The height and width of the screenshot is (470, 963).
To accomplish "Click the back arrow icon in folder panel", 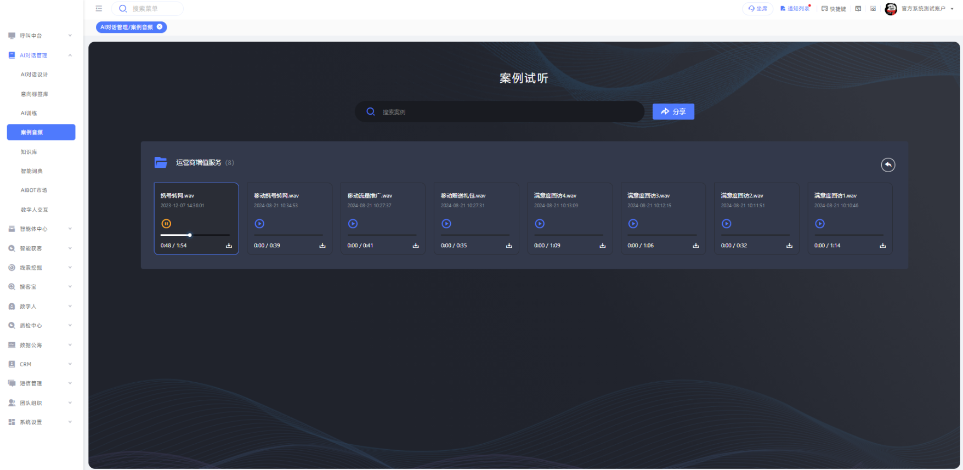I will 888,165.
